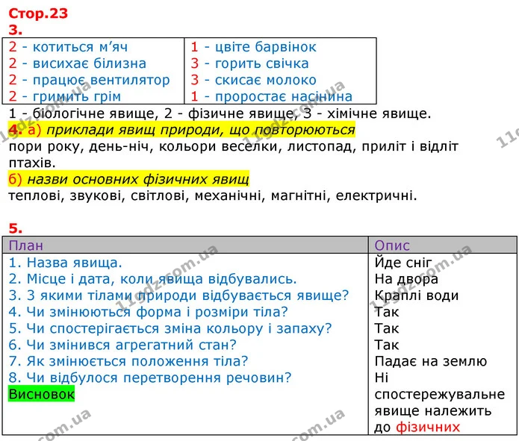The image size is (519, 441).
Task: Click 'Так' answer beside row 6
Action: [x=387, y=345]
